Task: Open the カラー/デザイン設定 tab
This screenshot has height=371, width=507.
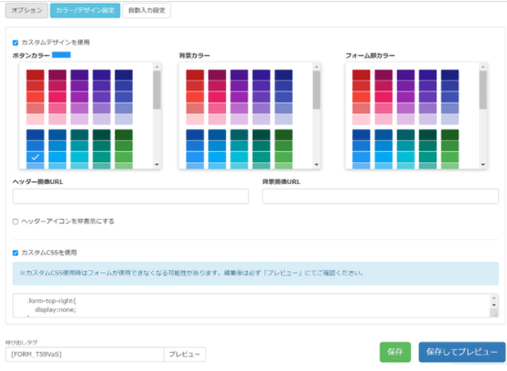Action: tap(85, 10)
